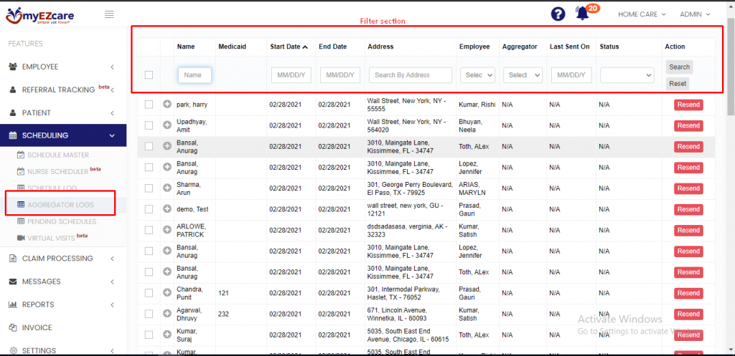
Task: Open the ADMIN user dropdown
Action: pos(695,14)
